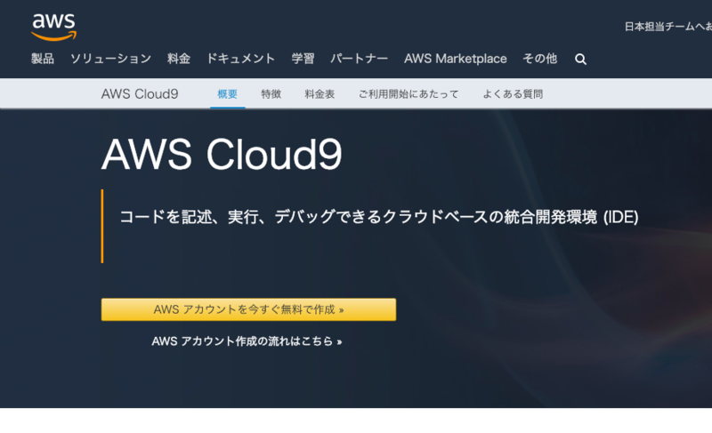Expand the その他 menu
This screenshot has width=712, height=433.
click(x=540, y=59)
